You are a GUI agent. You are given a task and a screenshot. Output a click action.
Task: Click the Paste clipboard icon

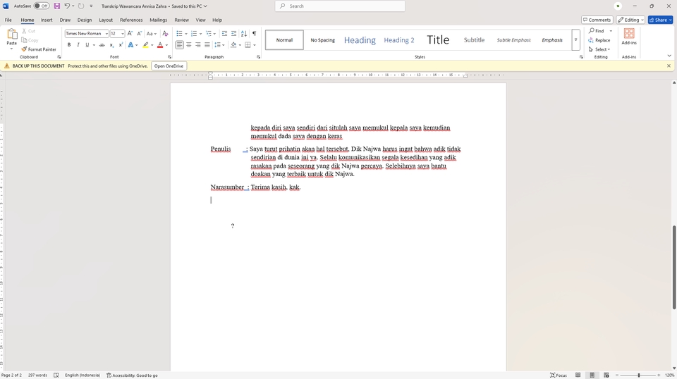click(x=12, y=35)
